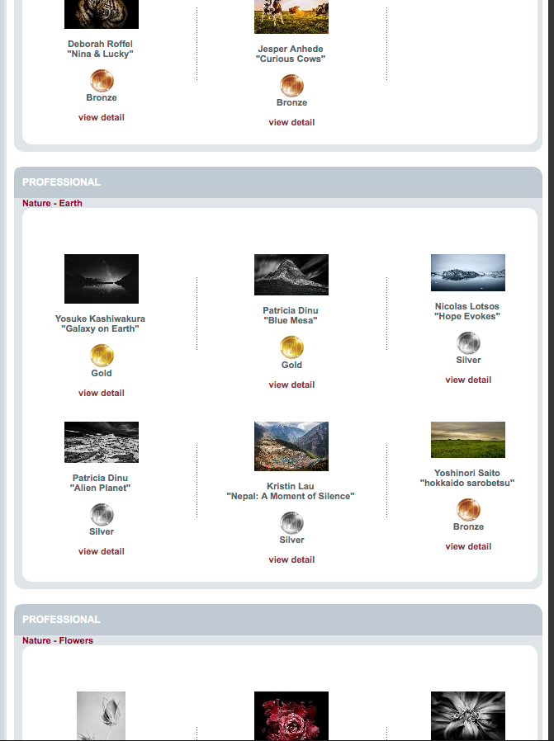Open the red flower thumbnail in Nature - Flowers
Viewport: 554px width, 741px height.
click(x=291, y=715)
